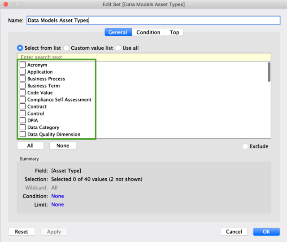This screenshot has width=287, height=242.
Task: Tick the Application asset type checkbox
Action: click(23, 72)
